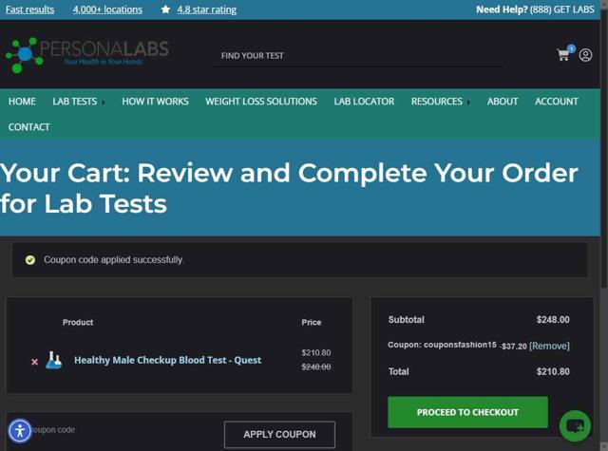Open the Lab Locator page

pyautogui.click(x=364, y=102)
